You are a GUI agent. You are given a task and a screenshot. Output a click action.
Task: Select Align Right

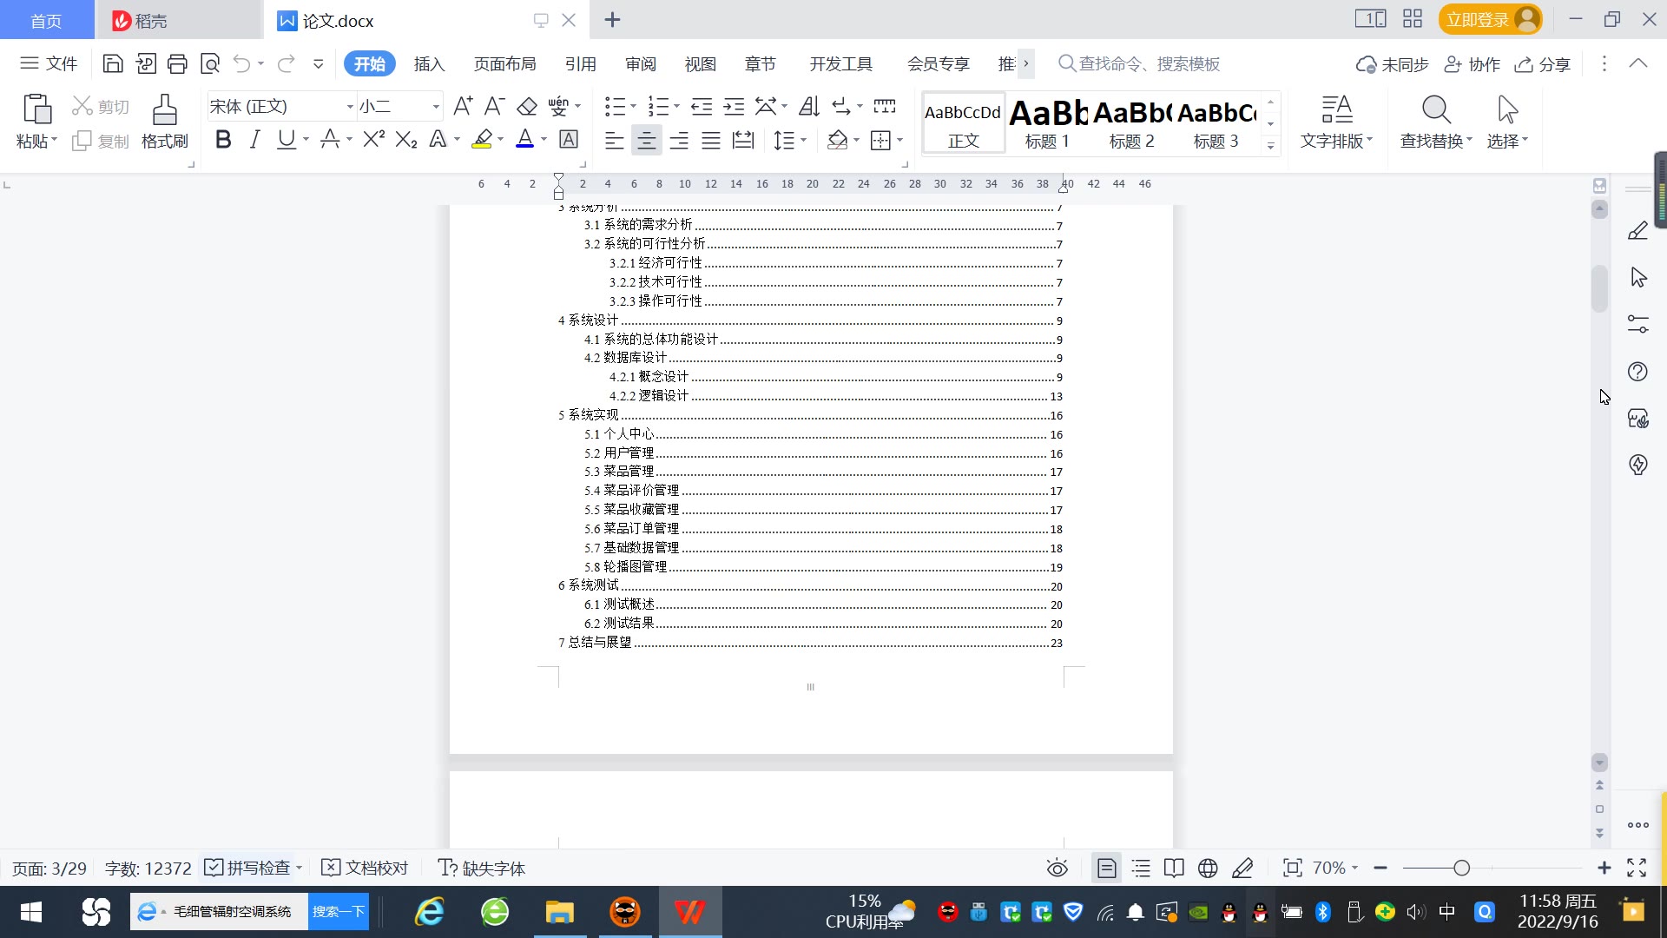click(x=679, y=140)
